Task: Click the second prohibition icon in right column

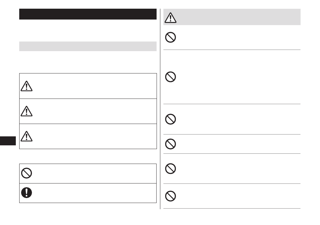Action: [171, 77]
